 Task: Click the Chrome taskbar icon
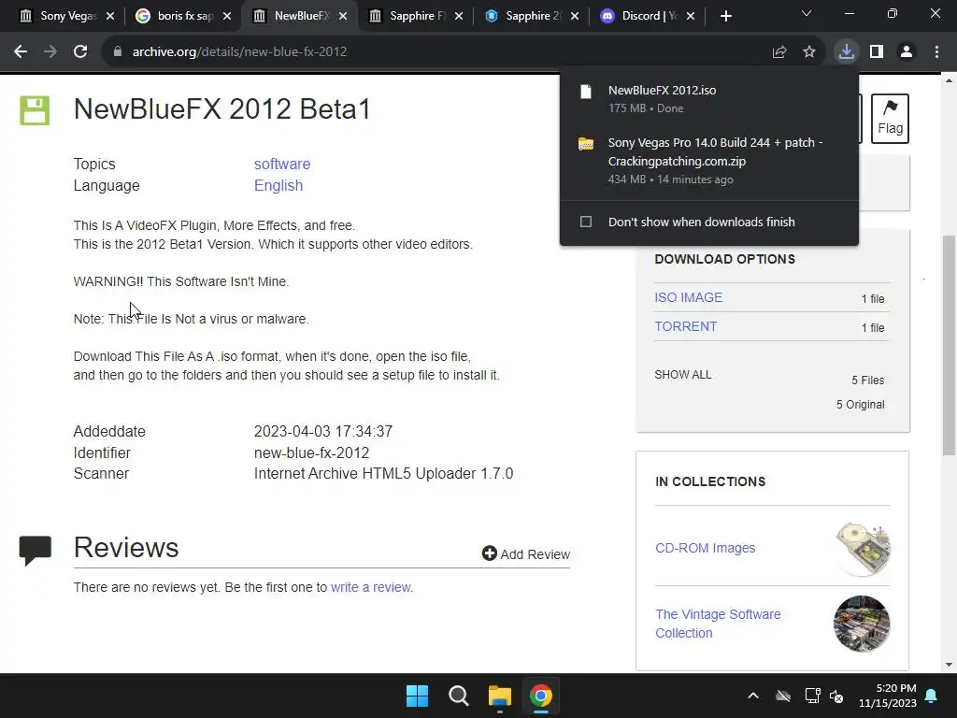pyautogui.click(x=541, y=696)
